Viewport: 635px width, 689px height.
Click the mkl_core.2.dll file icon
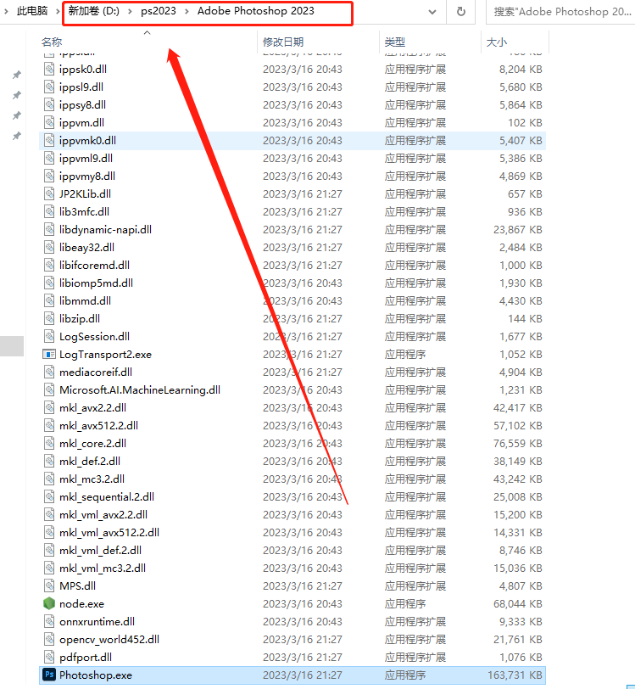coord(48,443)
